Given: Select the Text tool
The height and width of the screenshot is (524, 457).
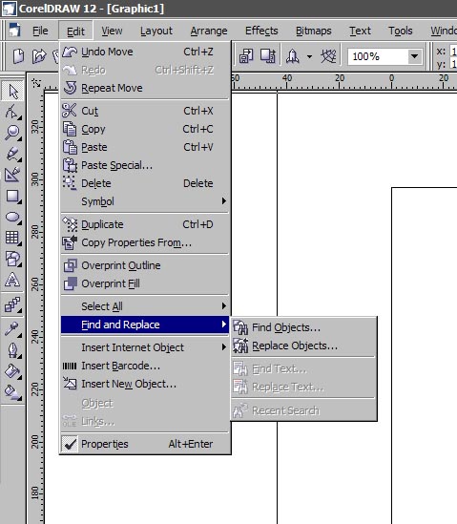Looking at the screenshot, I should point(12,280).
